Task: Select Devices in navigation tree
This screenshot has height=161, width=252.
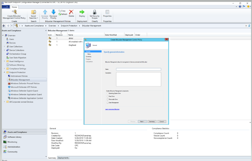Action: (x=12, y=43)
